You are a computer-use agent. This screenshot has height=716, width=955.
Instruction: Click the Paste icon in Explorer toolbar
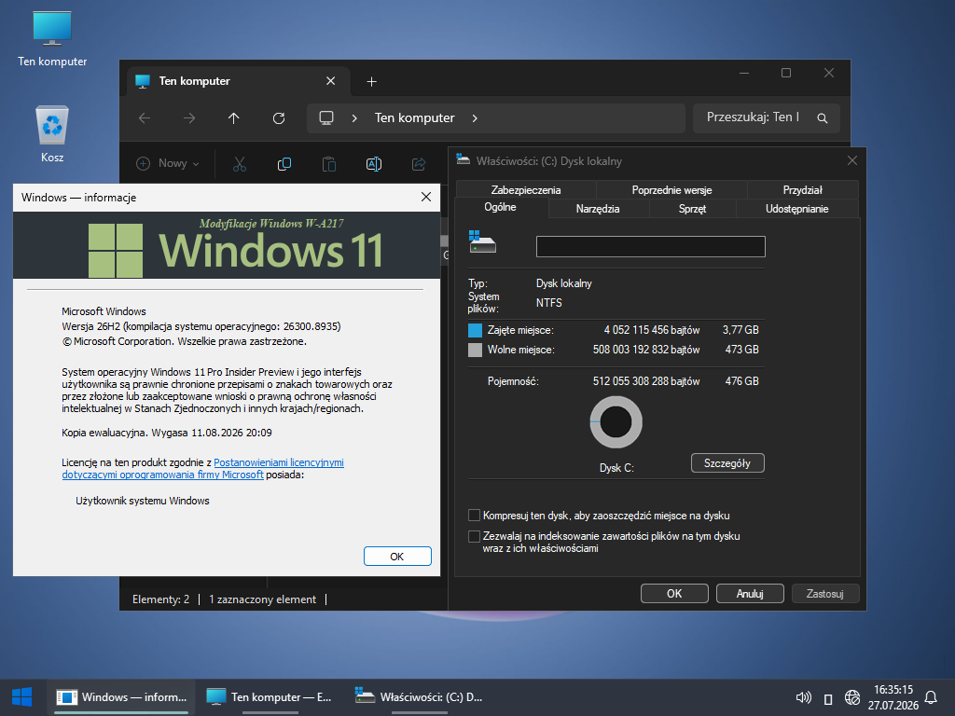tap(329, 164)
